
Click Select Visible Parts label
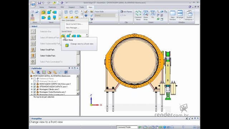click(48, 56)
